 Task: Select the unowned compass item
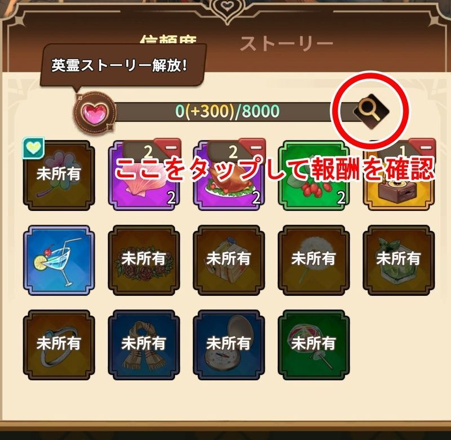(229, 345)
